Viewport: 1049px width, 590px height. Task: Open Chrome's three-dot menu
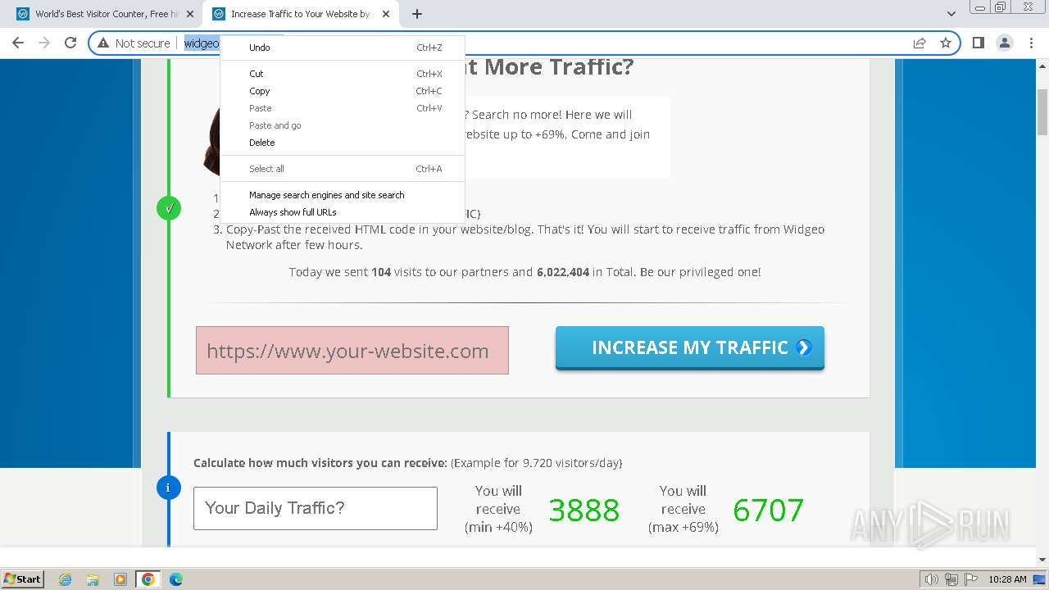(1031, 43)
